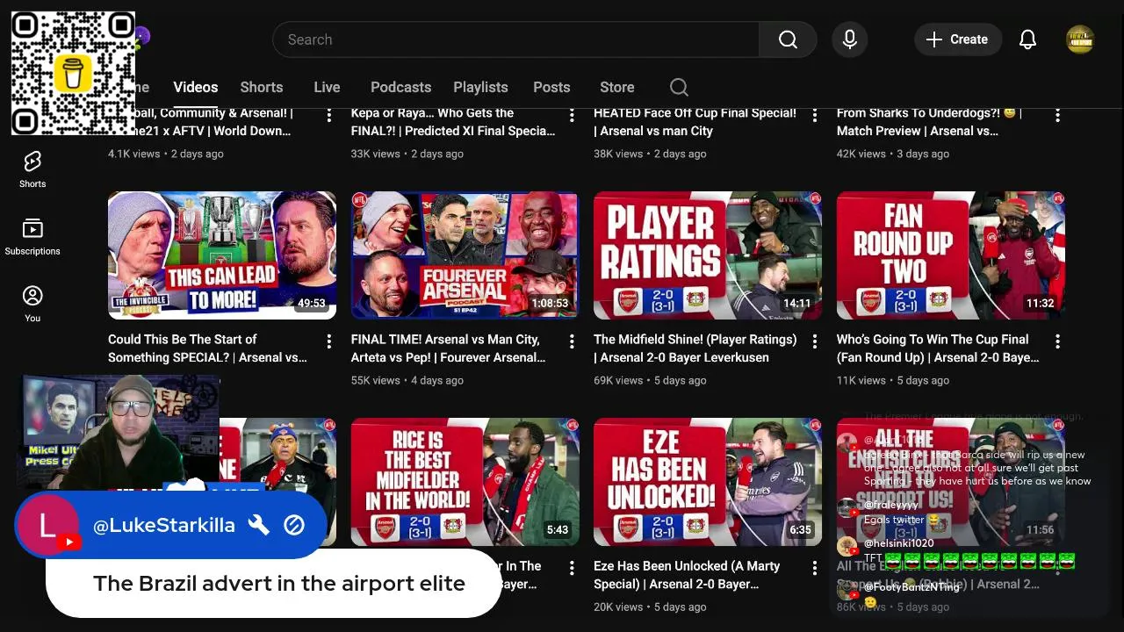Click 55K views 4 days ago text

point(407,380)
